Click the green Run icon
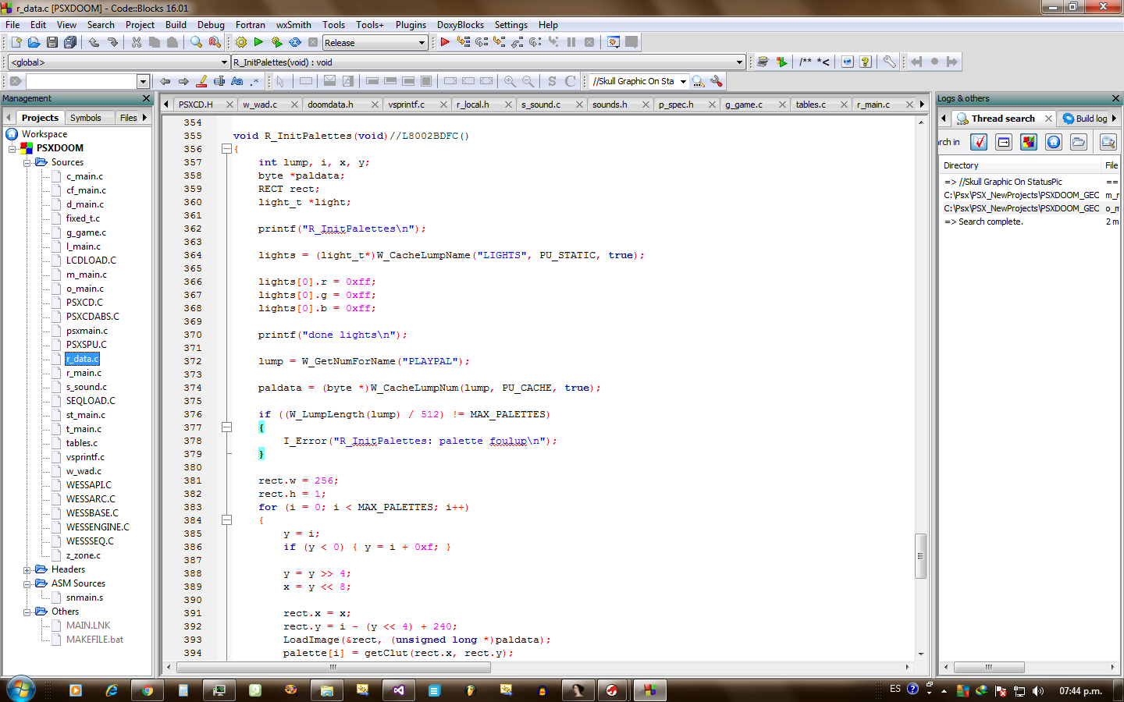 click(x=258, y=42)
